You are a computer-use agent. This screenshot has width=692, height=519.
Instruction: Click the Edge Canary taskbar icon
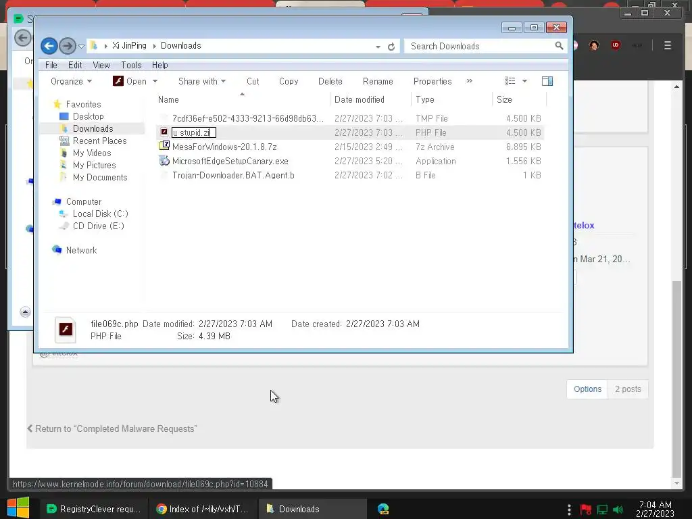pyautogui.click(x=383, y=509)
